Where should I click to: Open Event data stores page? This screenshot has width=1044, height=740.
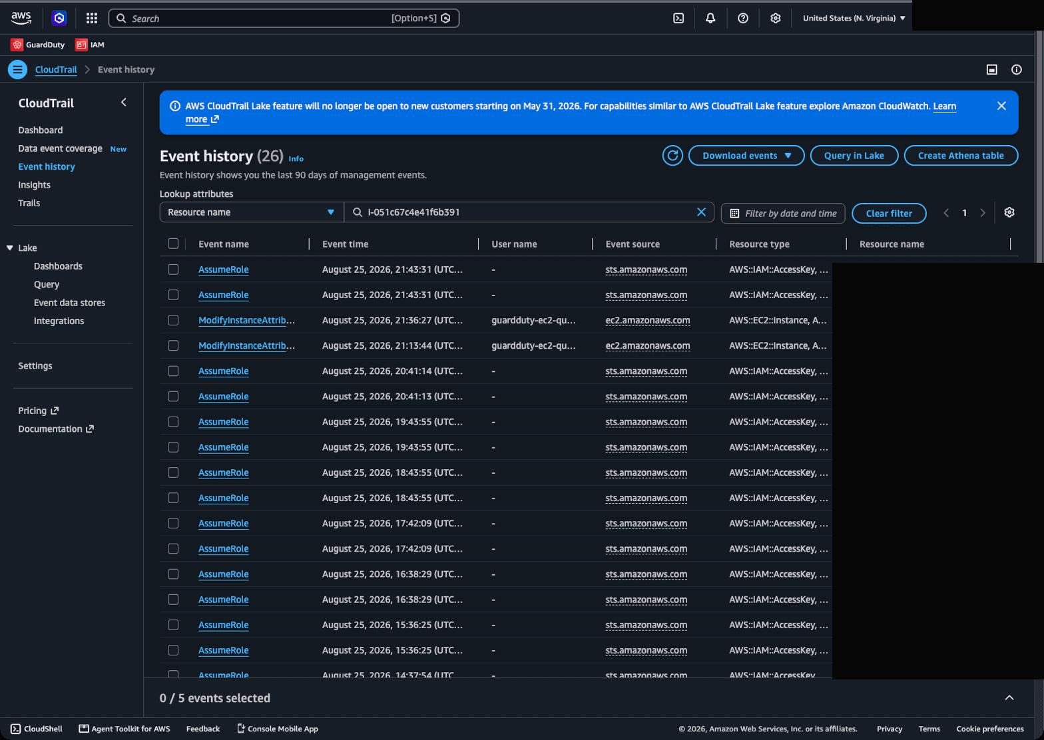click(x=69, y=303)
